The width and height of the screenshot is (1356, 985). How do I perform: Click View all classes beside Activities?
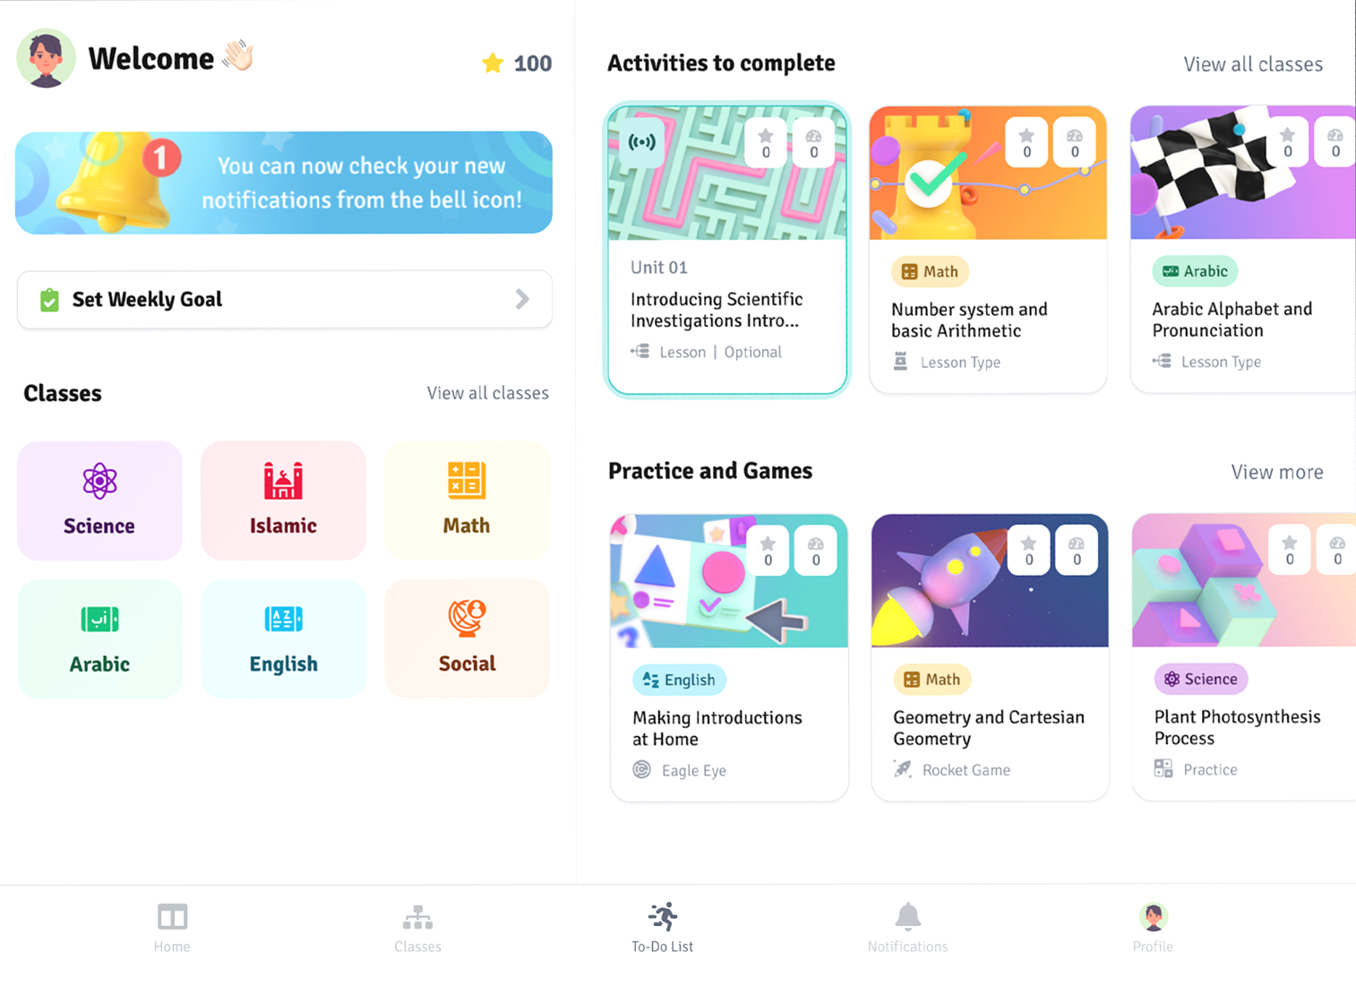pos(1253,64)
